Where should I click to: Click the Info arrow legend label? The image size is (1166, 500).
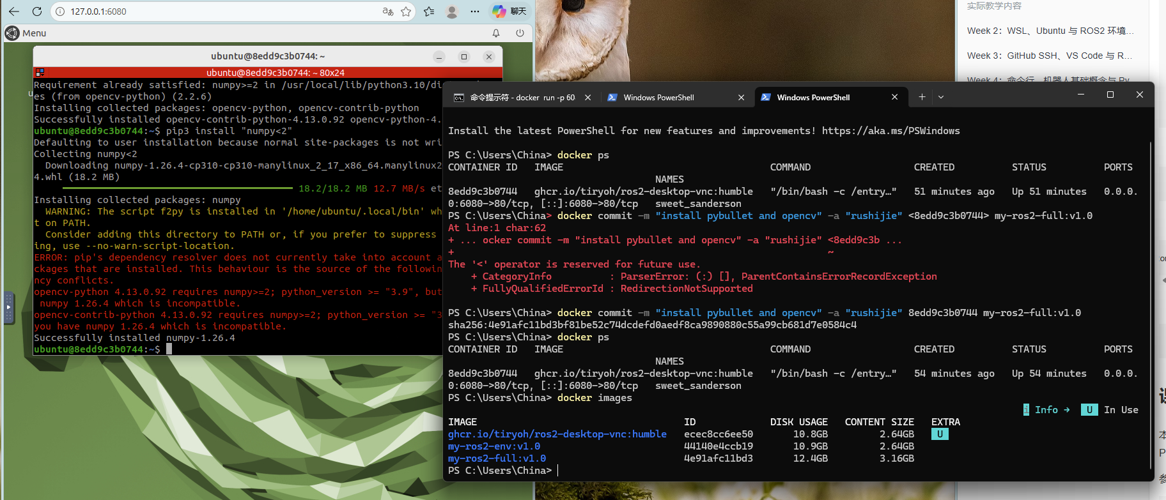coord(1046,410)
